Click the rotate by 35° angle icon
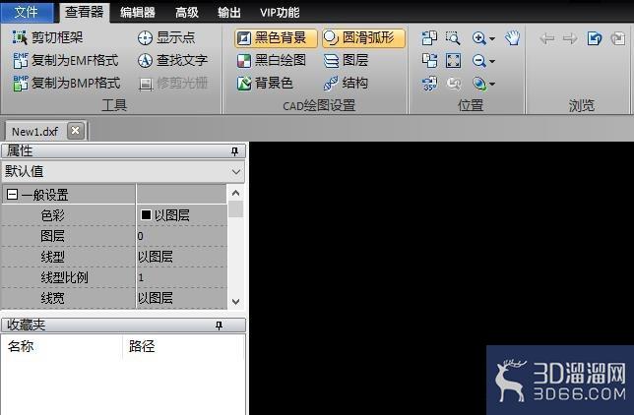634x415 pixels. pyautogui.click(x=429, y=84)
